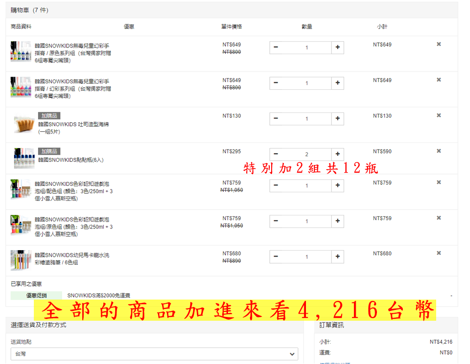This screenshot has height=364, width=470.
Task: Increase quantity of 遊戲泡泡組/原色組
Action: [337, 222]
